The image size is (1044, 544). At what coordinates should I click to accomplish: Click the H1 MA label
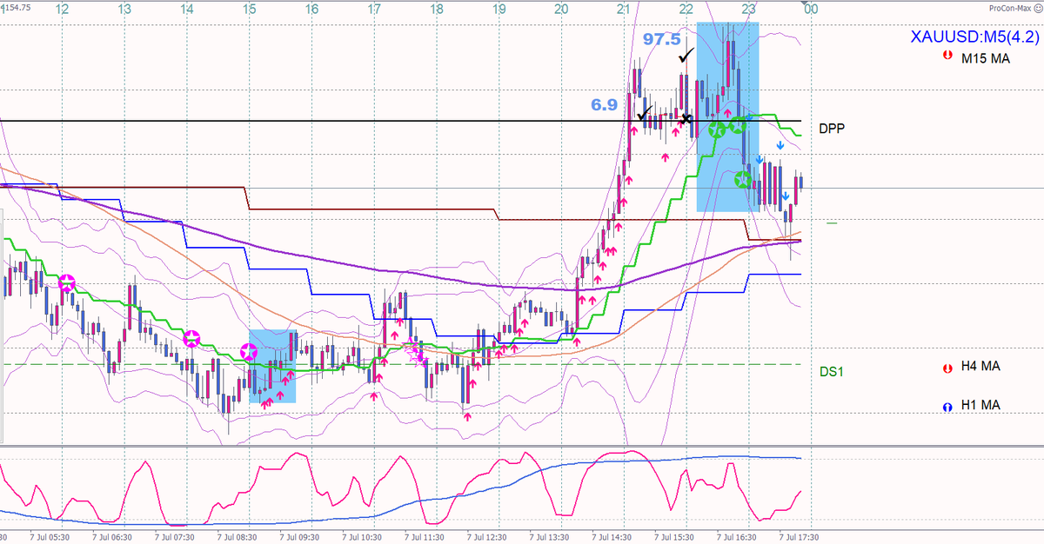coord(980,405)
